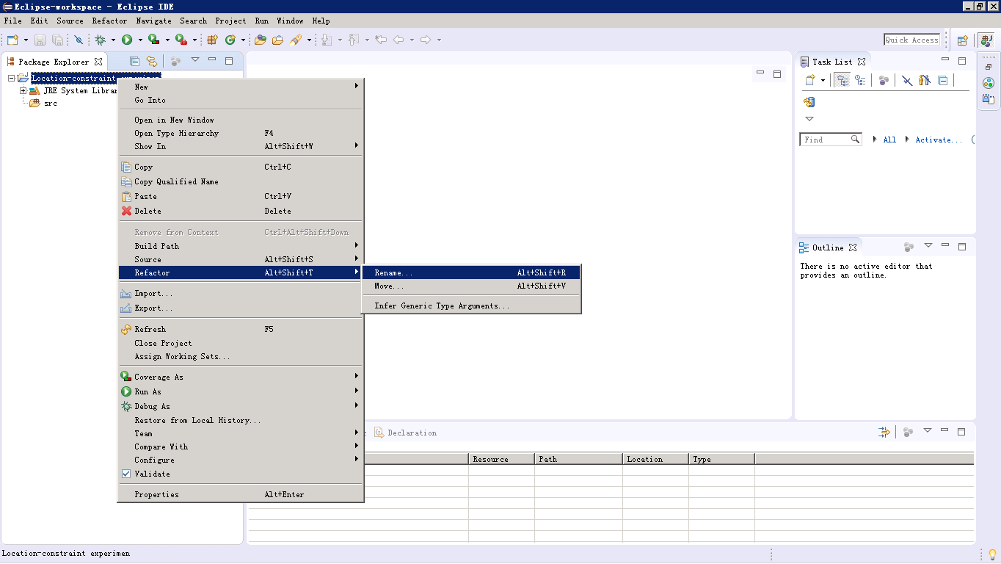Screen dimensions: 1001x564
Task: Click New Task icon in Task List
Action: [x=810, y=80]
